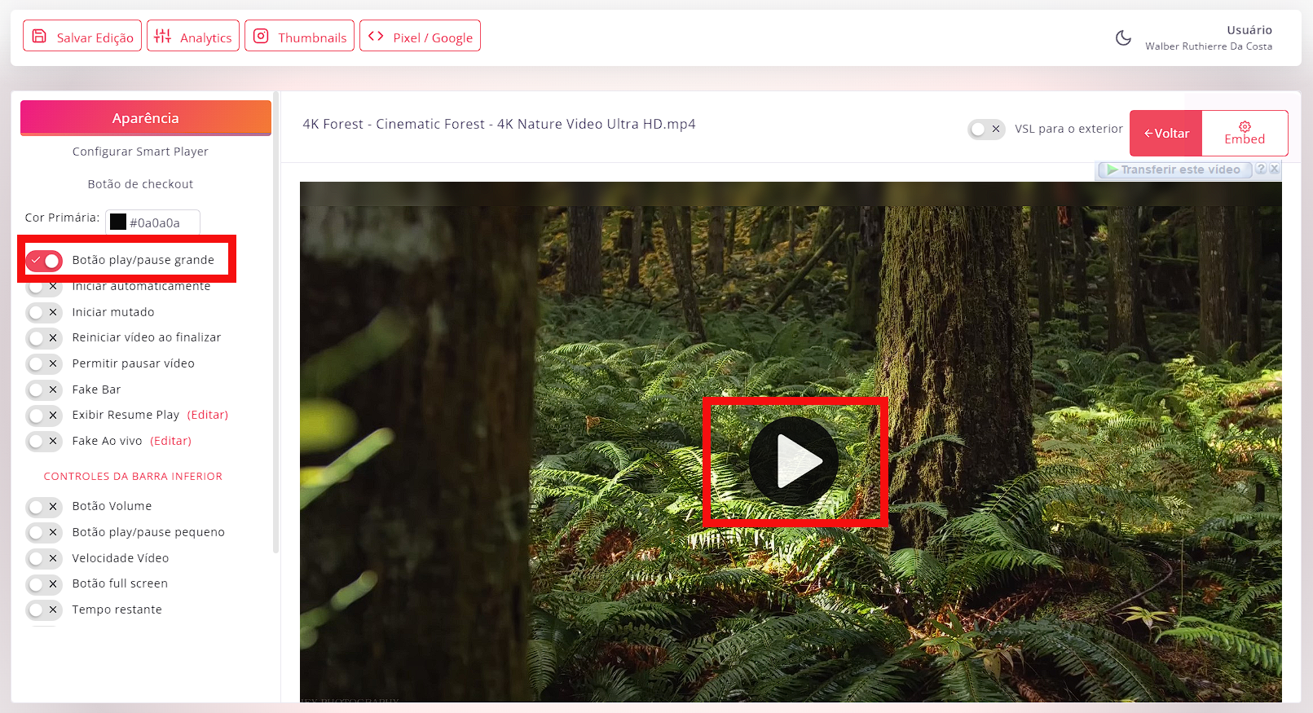1313x713 pixels.
Task: Click the sidebar vertical scrollbar
Action: (x=276, y=322)
